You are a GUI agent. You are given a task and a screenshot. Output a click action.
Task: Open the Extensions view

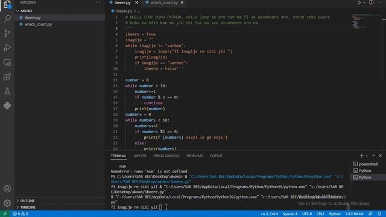pyautogui.click(x=7, y=77)
